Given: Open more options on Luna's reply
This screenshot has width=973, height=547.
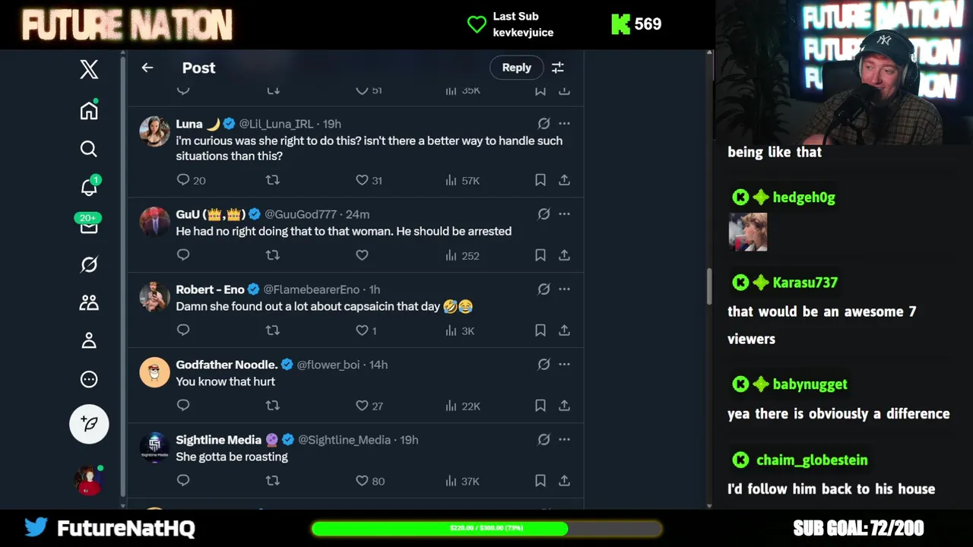Looking at the screenshot, I should (564, 123).
